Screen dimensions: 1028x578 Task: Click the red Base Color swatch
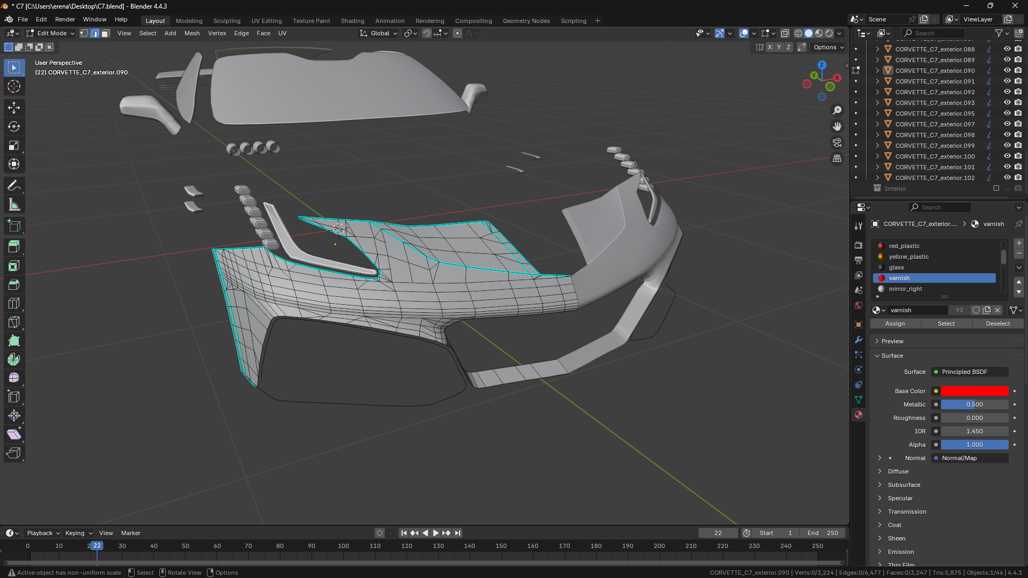click(974, 391)
